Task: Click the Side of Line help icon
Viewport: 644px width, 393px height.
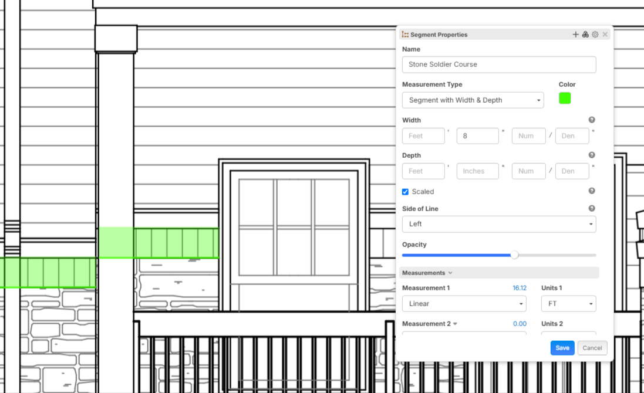Action: 592,208
